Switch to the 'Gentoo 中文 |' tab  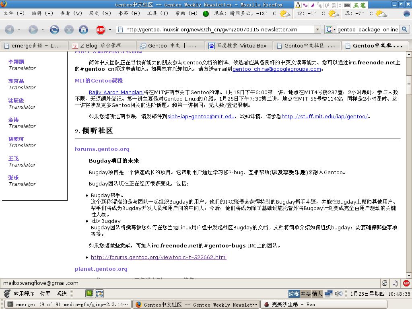(x=171, y=45)
